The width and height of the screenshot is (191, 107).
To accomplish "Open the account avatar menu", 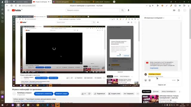I will 185,10.
